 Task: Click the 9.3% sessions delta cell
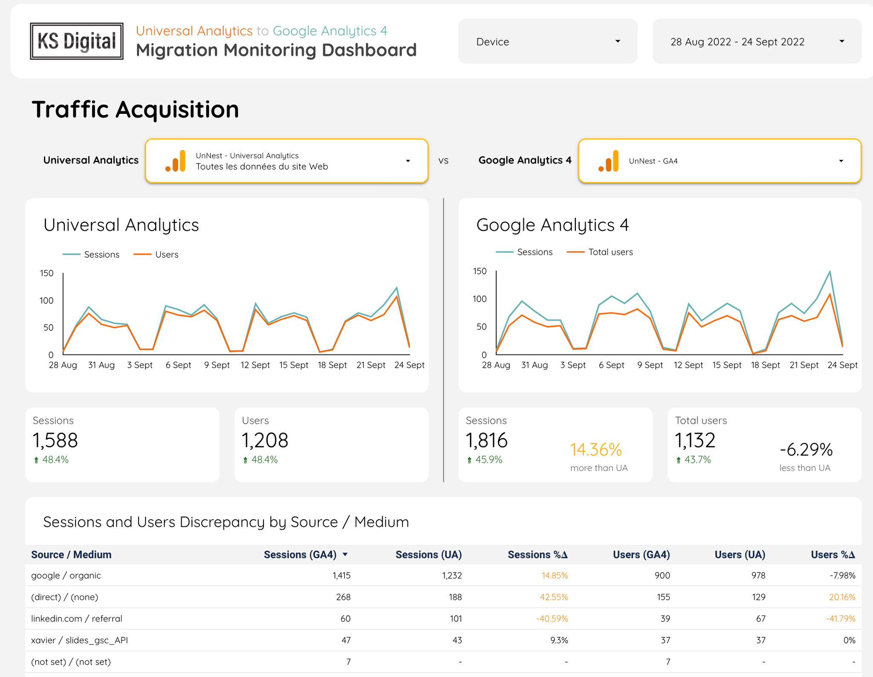(x=559, y=640)
